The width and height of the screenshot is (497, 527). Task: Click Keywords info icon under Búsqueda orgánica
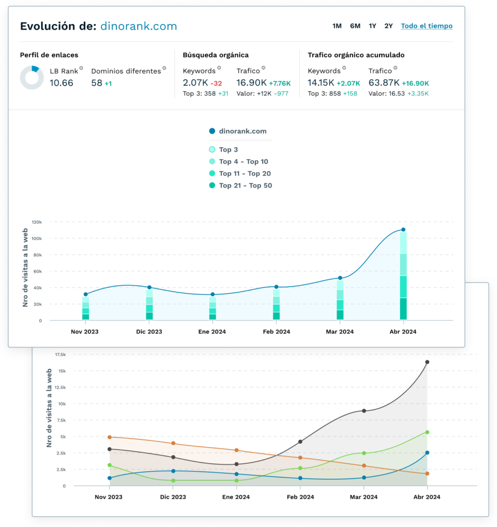pos(219,68)
